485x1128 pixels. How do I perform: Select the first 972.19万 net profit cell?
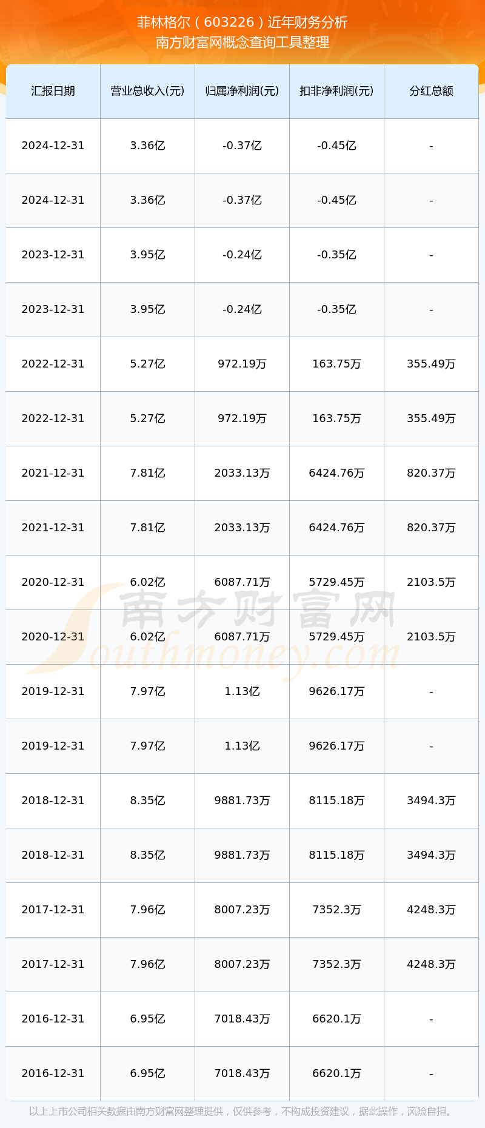[242, 364]
